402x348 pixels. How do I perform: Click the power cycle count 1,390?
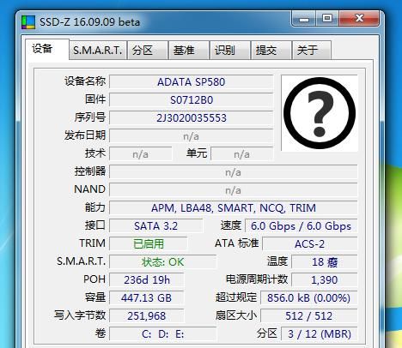325,280
